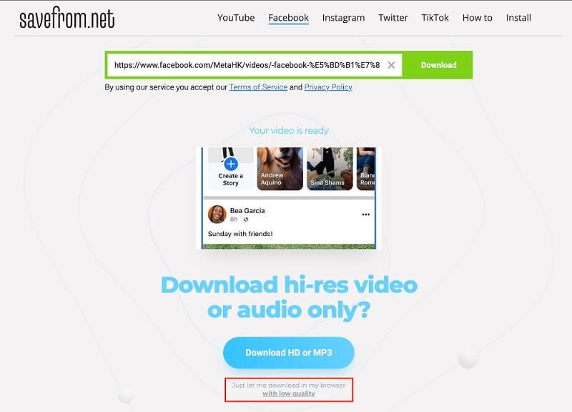
Task: Open the How to page
Action: click(477, 18)
